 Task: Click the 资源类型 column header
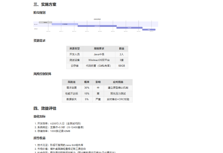[x=74, y=49]
